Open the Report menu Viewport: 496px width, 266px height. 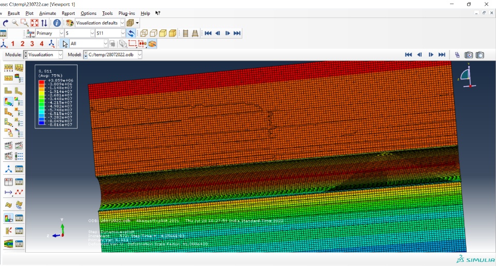(68, 13)
